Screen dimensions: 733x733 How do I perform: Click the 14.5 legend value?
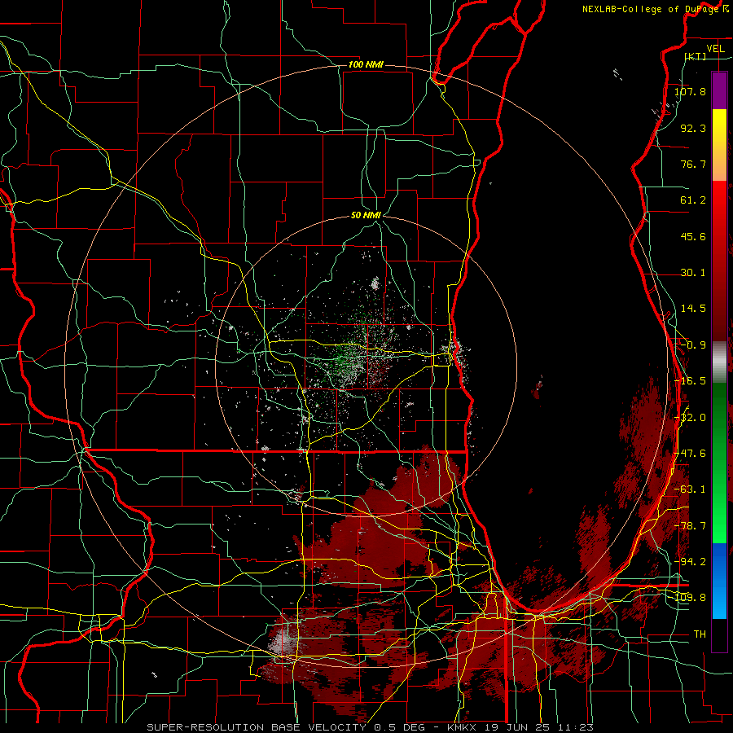(693, 309)
